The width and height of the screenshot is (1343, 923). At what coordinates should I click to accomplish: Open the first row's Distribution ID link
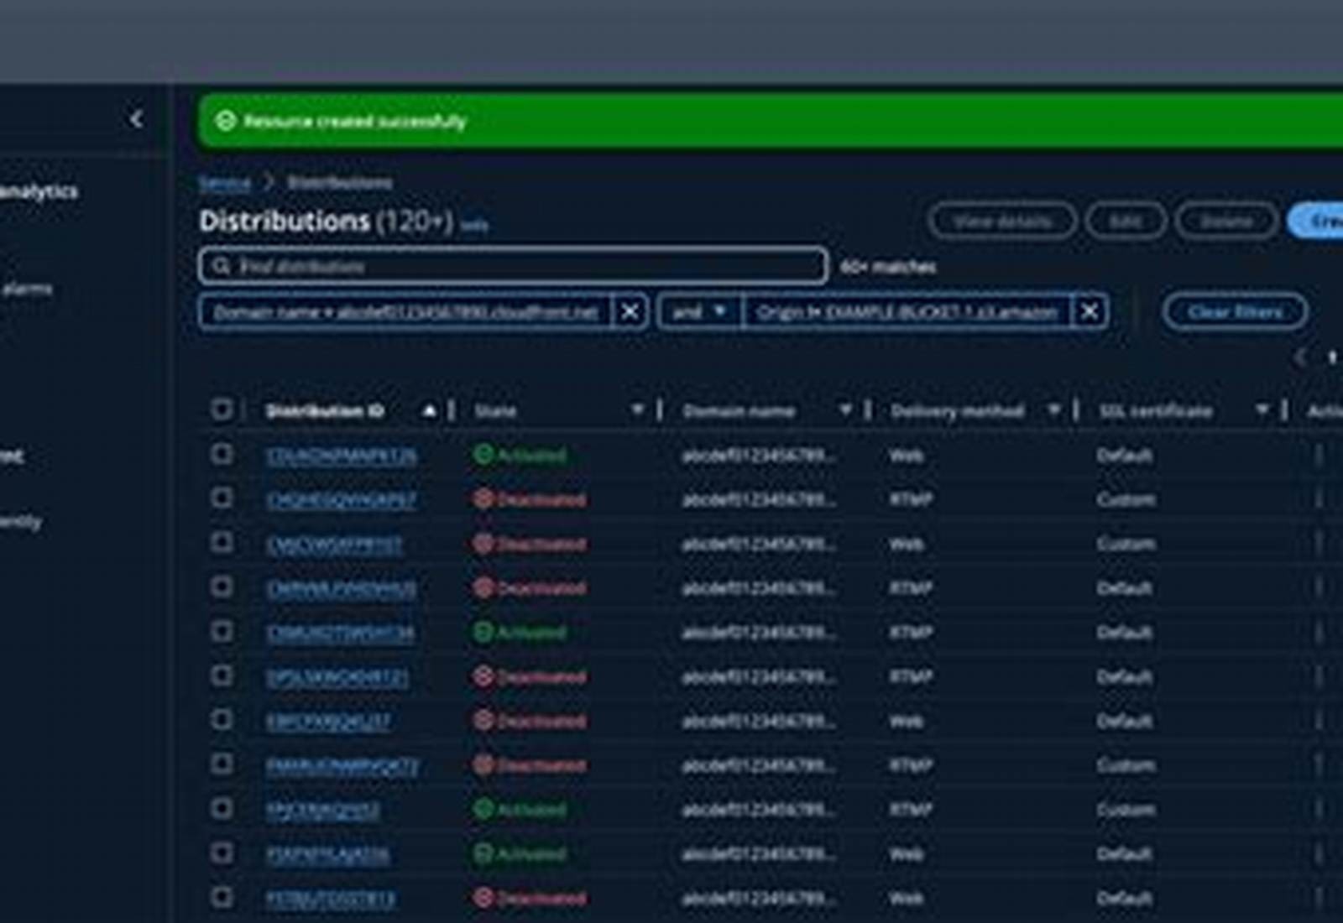click(x=341, y=456)
